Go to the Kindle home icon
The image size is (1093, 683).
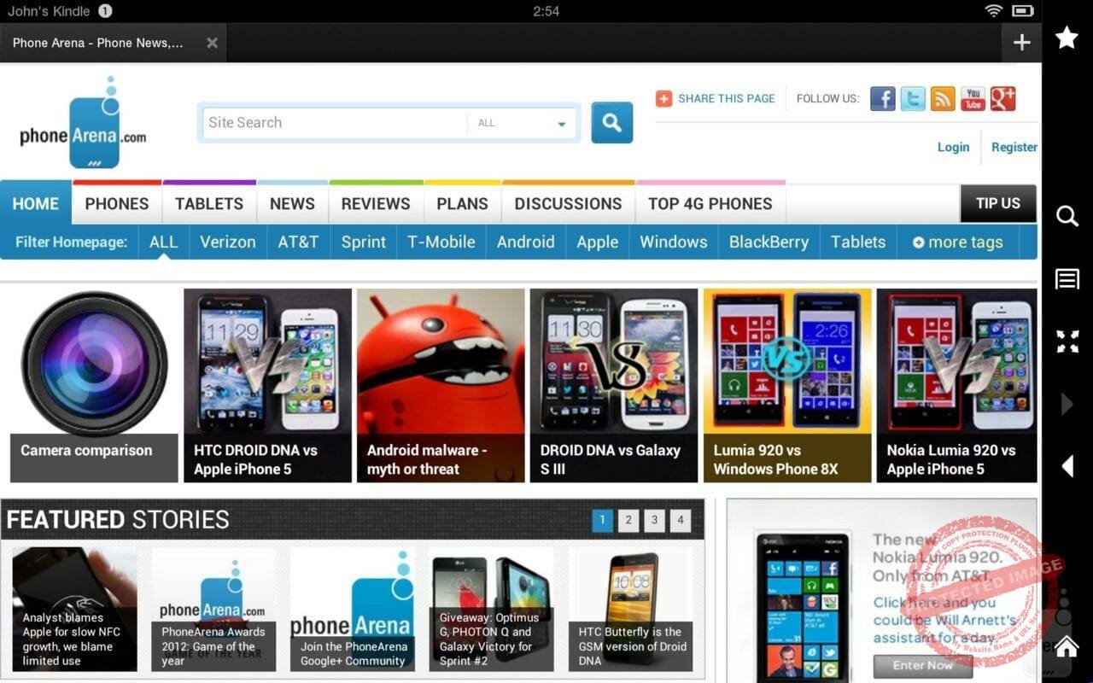click(x=1067, y=646)
